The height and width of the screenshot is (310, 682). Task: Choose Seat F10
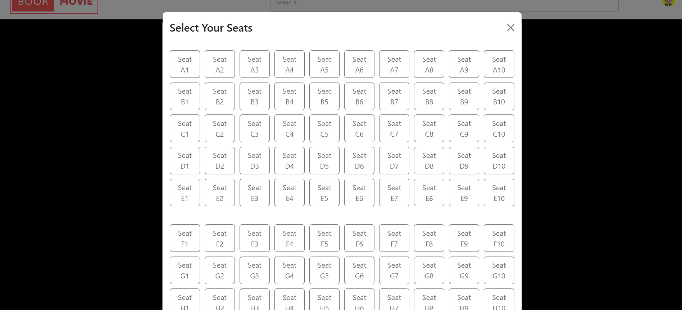coord(499,238)
